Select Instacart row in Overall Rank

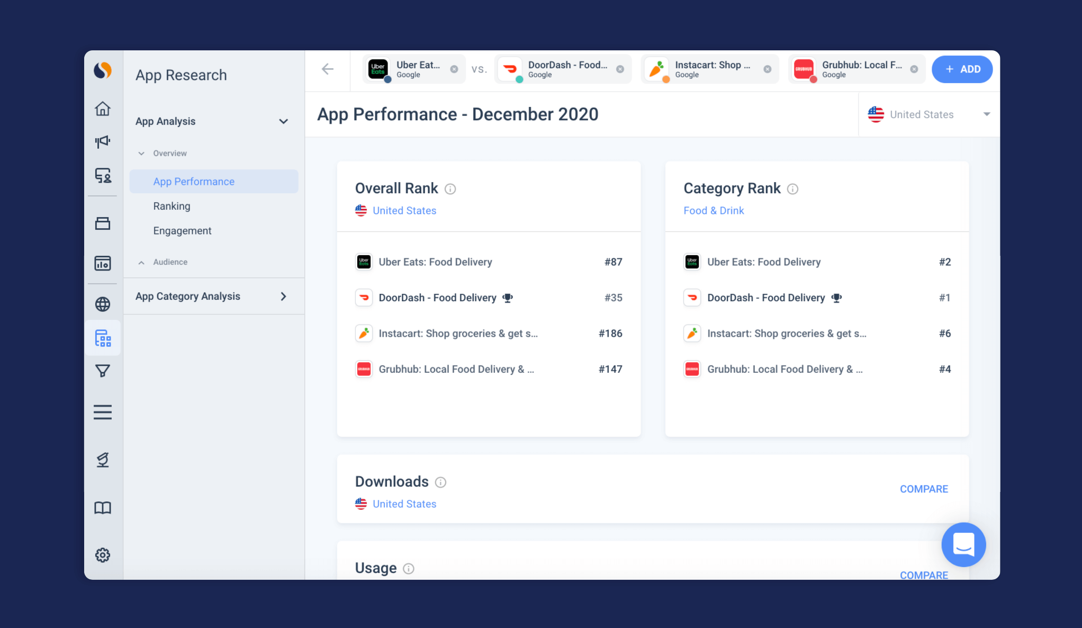point(489,334)
